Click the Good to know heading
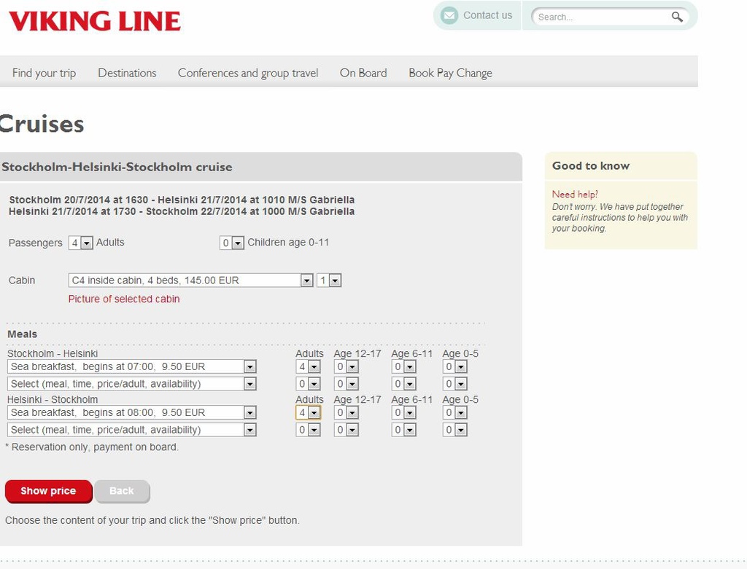Screen dimensions: 747x569 click(x=591, y=166)
